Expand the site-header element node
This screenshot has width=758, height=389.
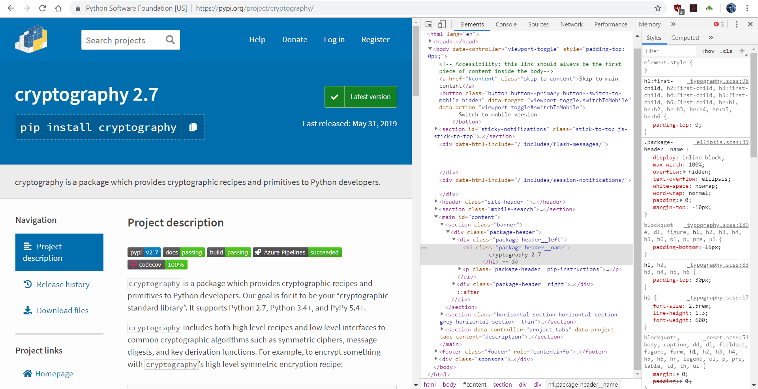pyautogui.click(x=436, y=202)
